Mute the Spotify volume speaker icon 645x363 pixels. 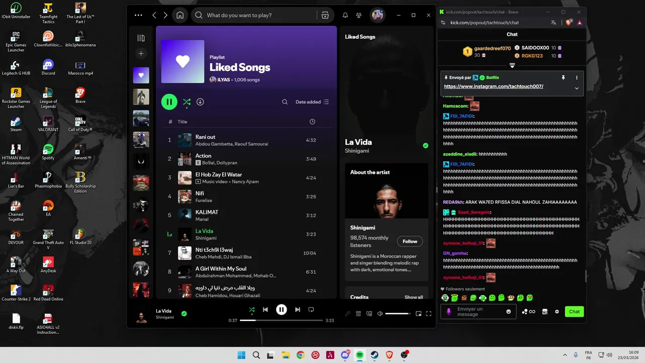[x=380, y=314]
